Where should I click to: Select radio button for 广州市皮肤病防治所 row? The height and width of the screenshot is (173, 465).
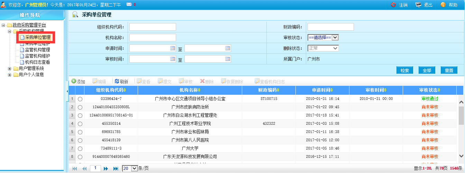click(80, 107)
